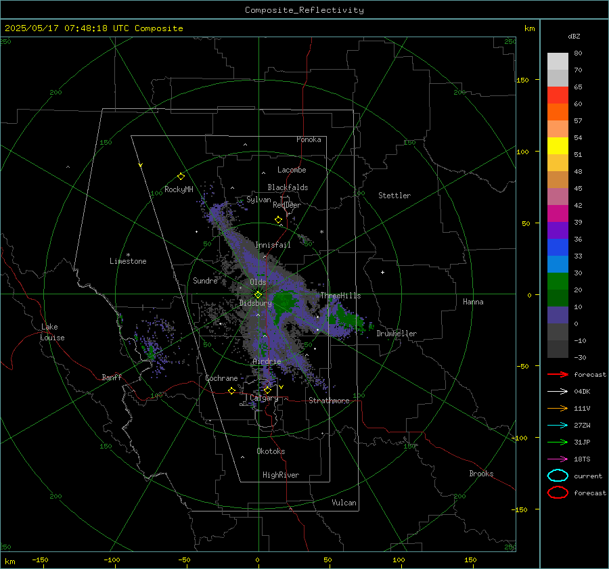Click the Stettler city label
609x569 pixels.
(394, 196)
